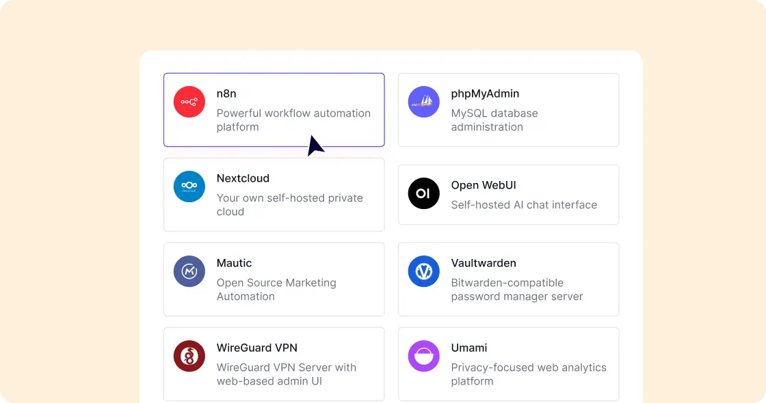Viewport: 766px width, 403px height.
Task: Choose the Vaultwarden password manager card
Action: point(508,279)
